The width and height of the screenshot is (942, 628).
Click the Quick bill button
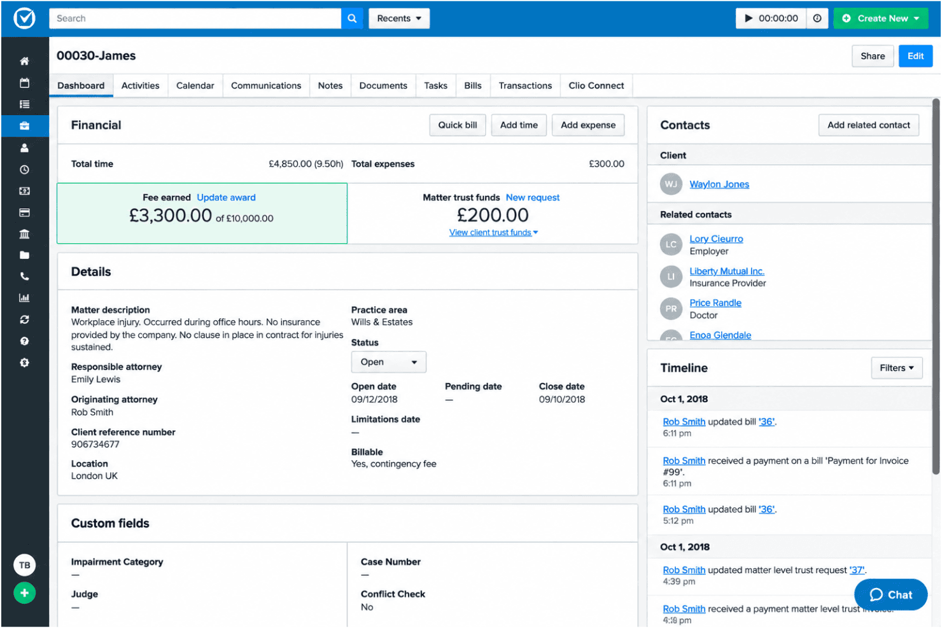[x=458, y=125]
